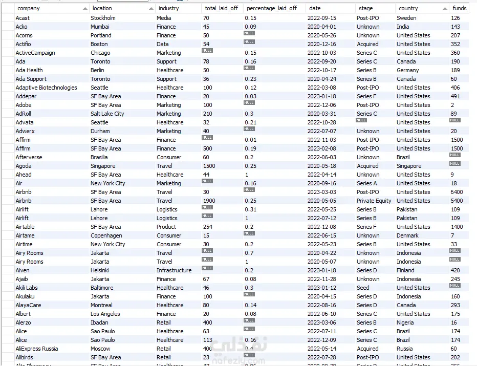Click the Montreal location cell
This screenshot has height=366, width=477.
click(122, 305)
